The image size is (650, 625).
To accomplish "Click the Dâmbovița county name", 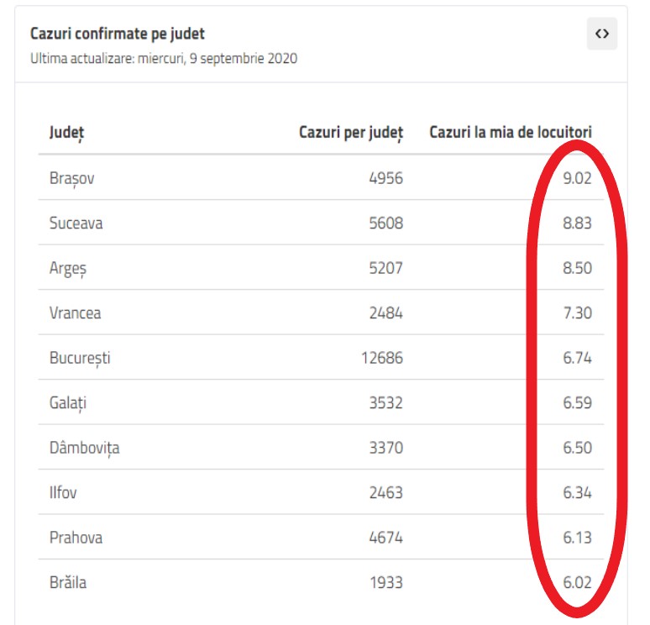I will [x=84, y=448].
